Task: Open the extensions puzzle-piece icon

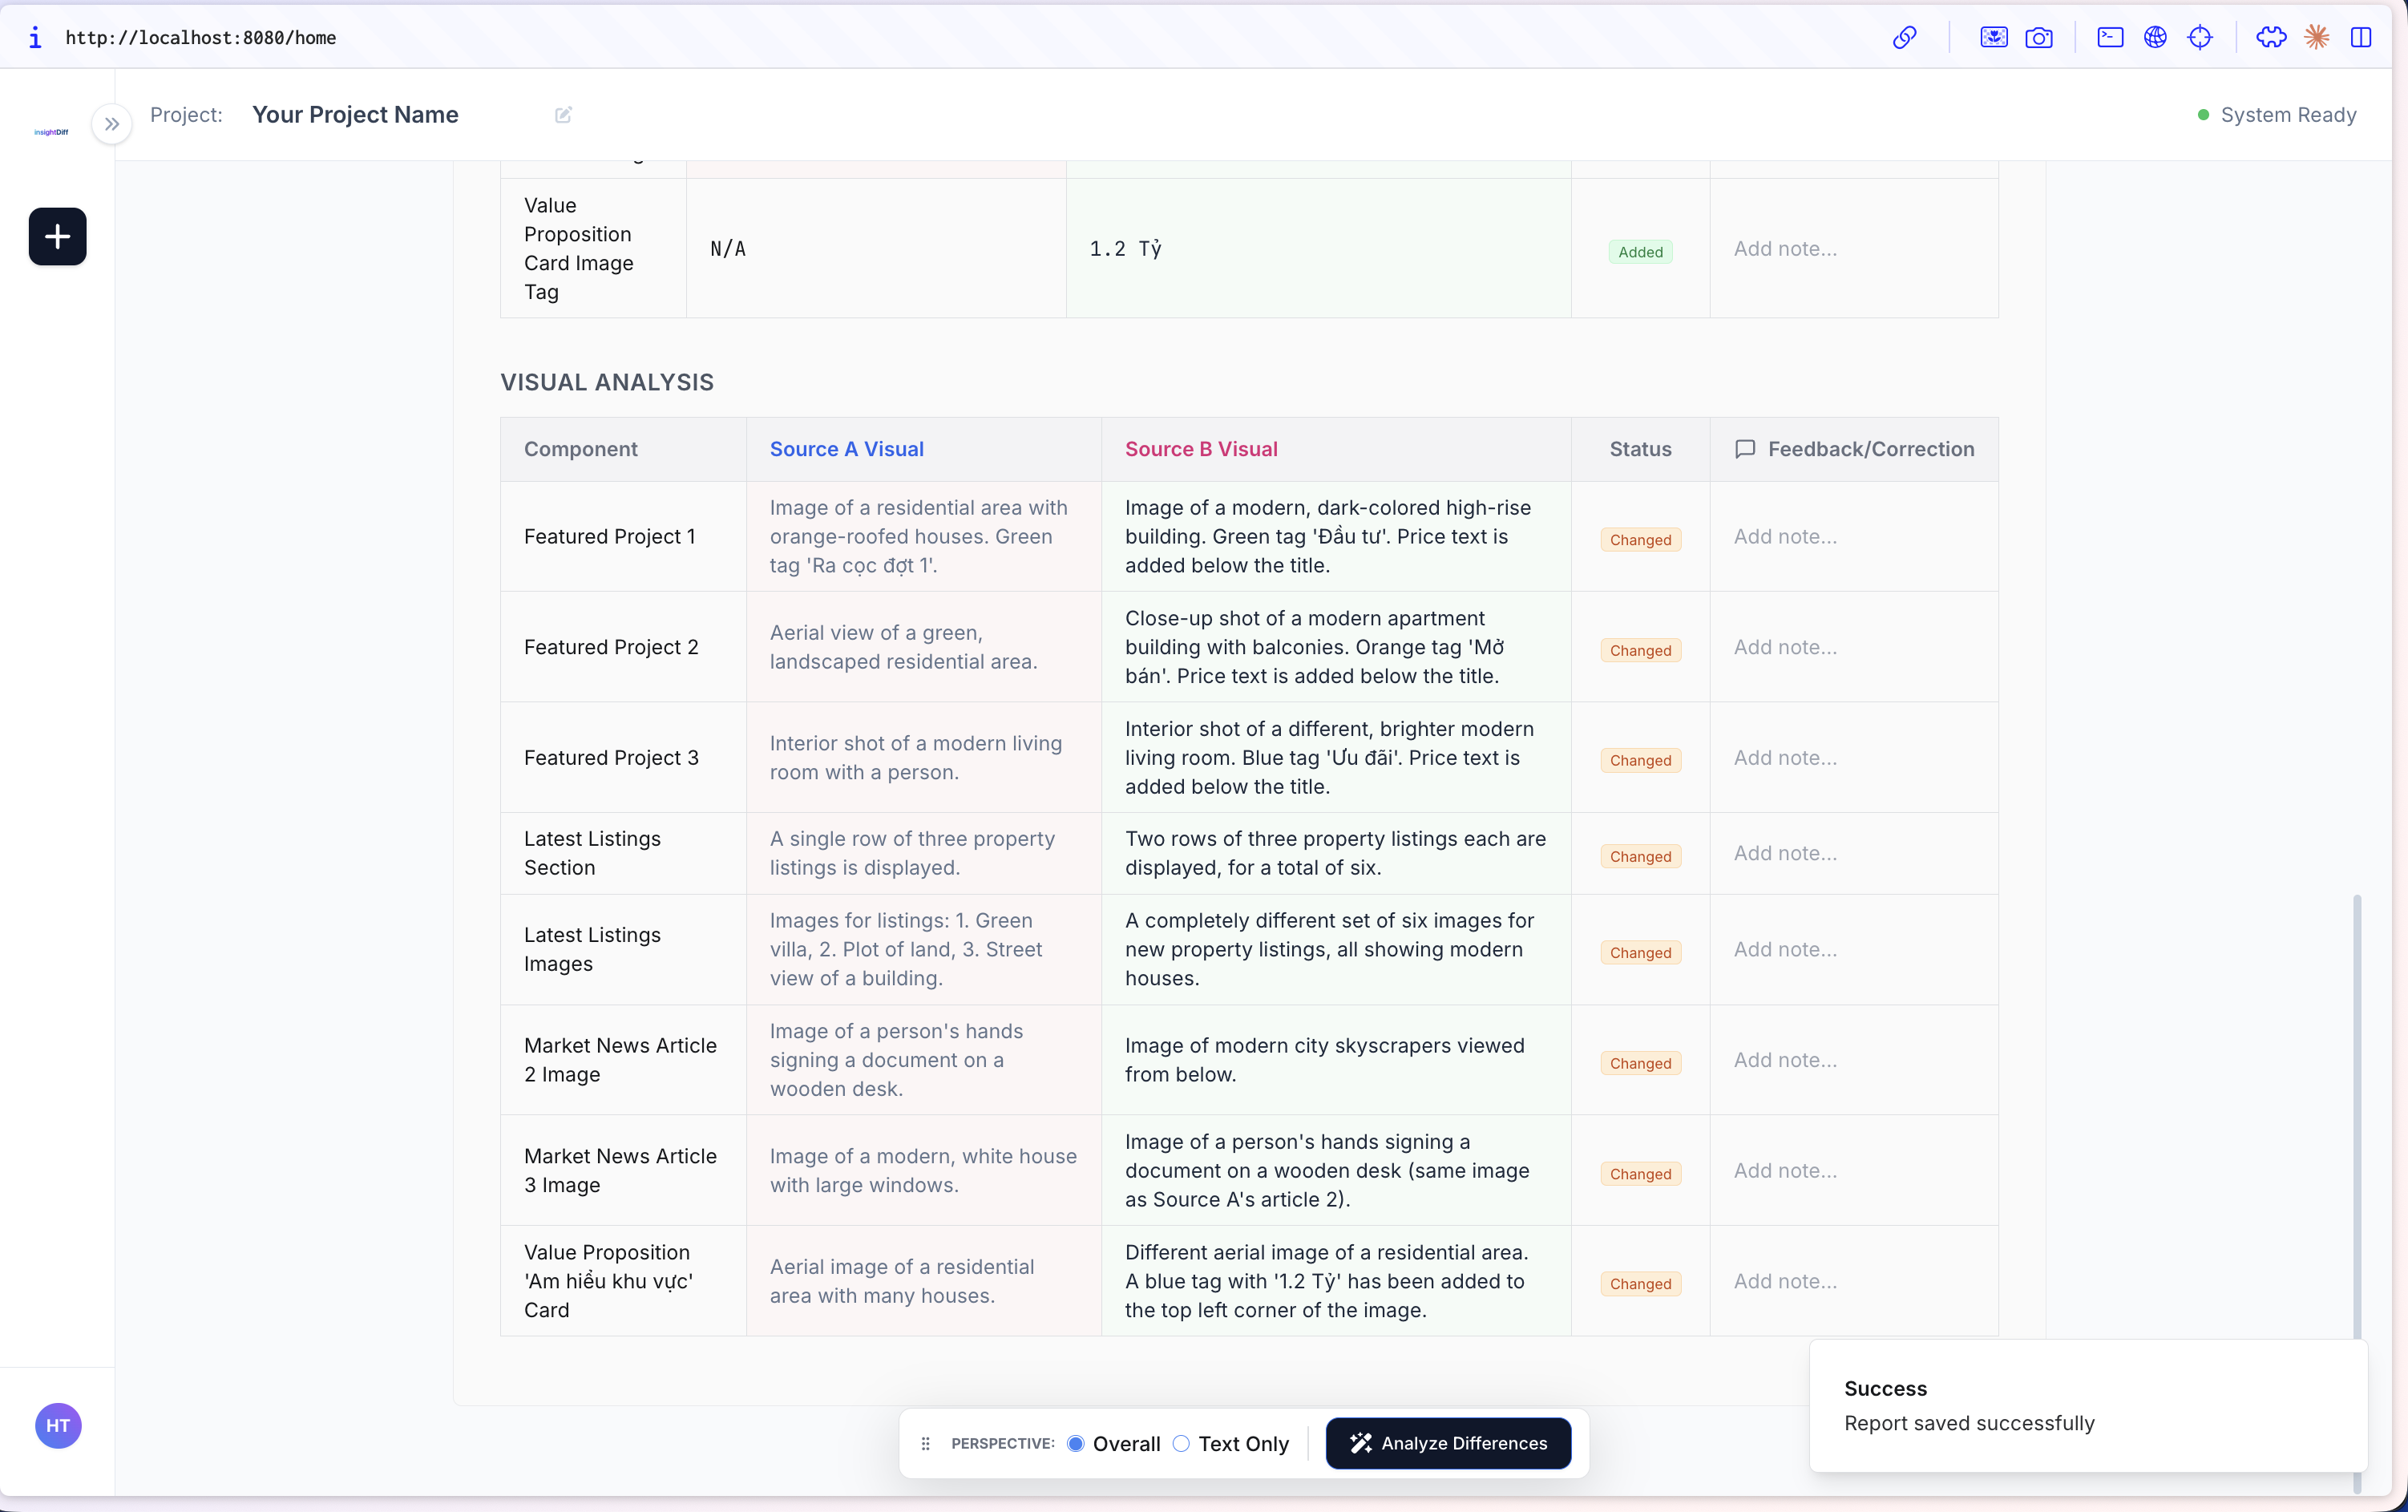Action: pos(2270,37)
